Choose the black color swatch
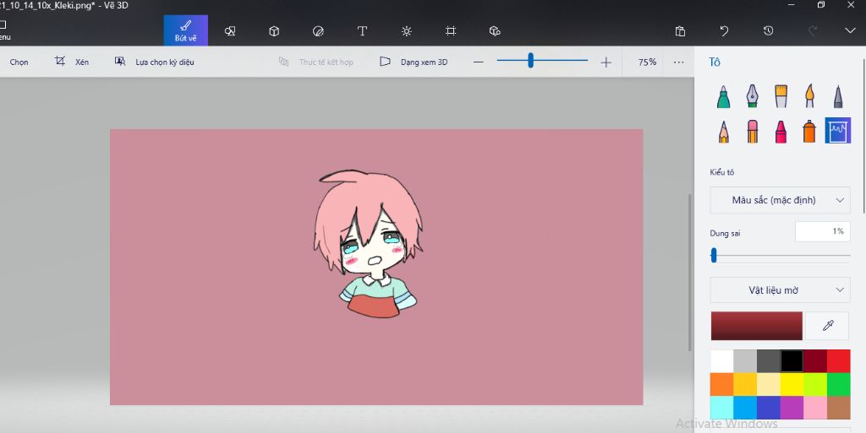The width and height of the screenshot is (866, 433). coord(792,361)
